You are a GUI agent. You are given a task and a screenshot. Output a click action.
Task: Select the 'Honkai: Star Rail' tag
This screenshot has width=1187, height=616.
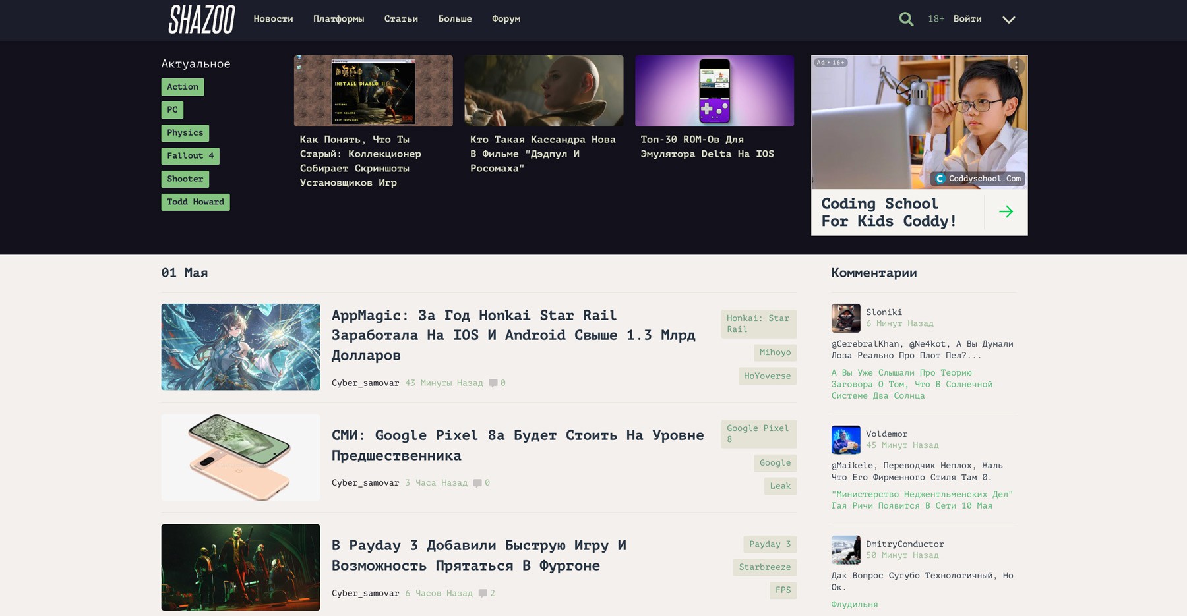click(x=758, y=323)
